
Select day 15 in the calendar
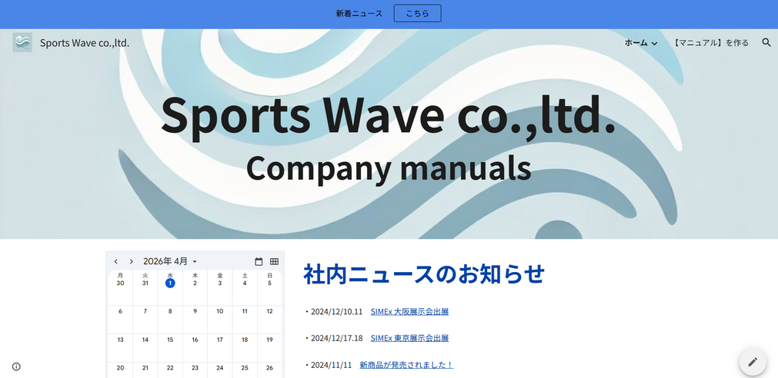coord(170,340)
